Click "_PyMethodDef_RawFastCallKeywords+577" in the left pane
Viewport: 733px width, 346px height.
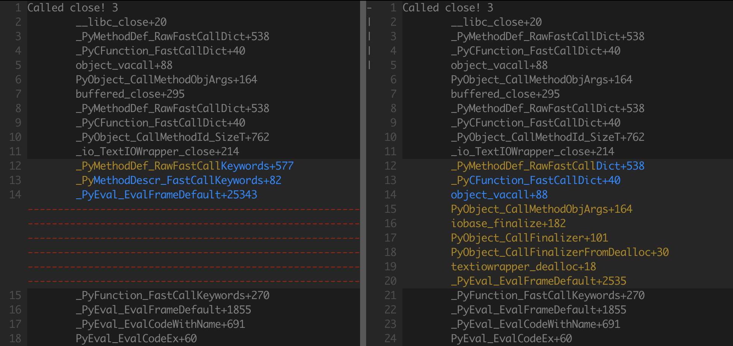185,166
